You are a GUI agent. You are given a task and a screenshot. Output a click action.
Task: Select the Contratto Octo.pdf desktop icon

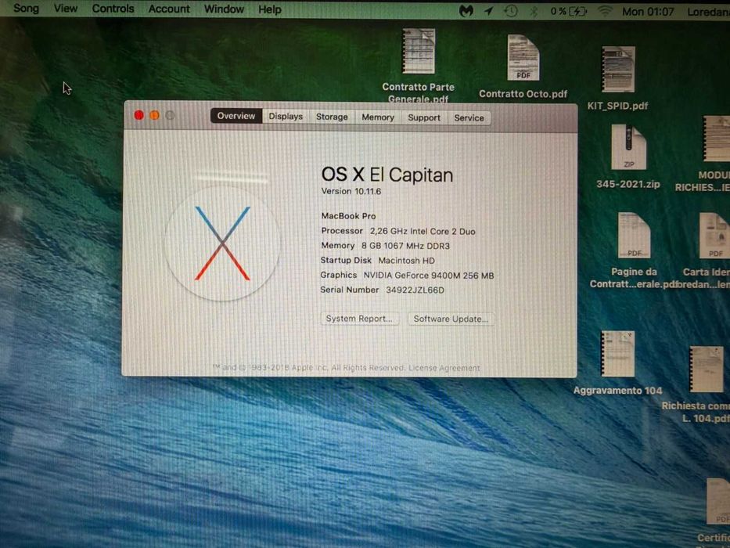tap(523, 58)
